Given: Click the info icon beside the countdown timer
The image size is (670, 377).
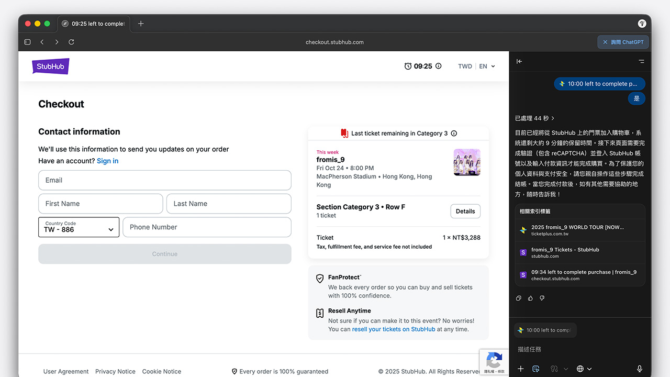Looking at the screenshot, I should point(439,66).
